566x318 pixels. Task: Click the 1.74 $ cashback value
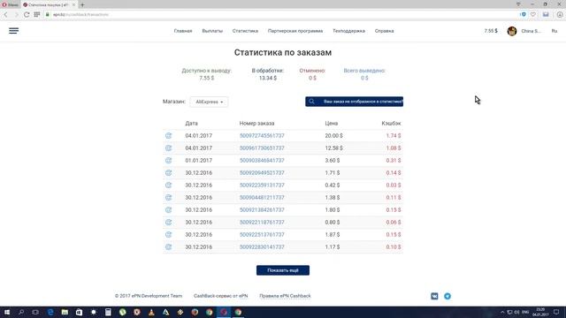393,135
